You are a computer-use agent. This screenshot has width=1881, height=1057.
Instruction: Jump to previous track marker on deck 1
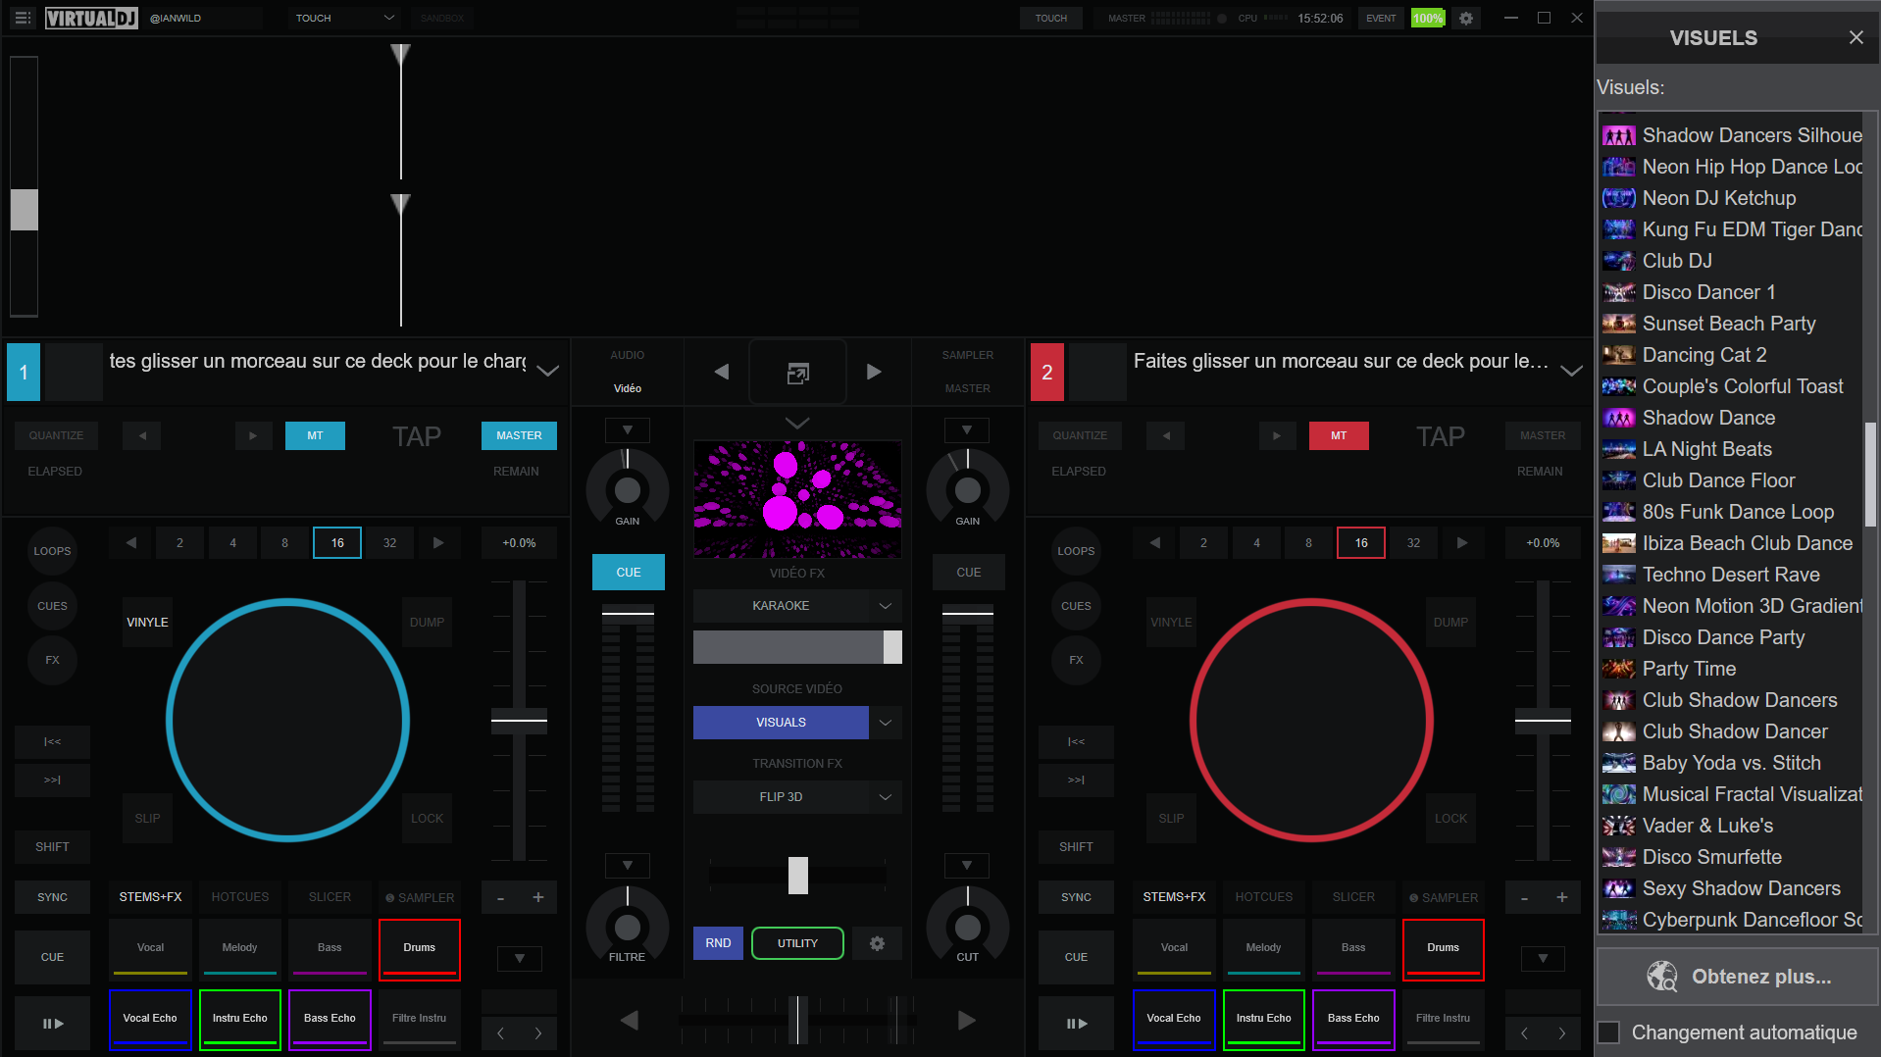tap(52, 742)
